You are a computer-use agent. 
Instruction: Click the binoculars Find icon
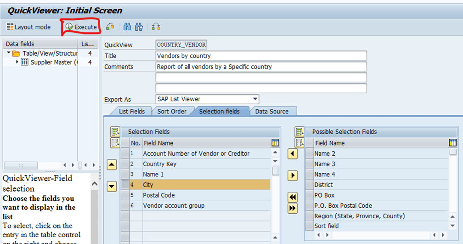(127, 27)
